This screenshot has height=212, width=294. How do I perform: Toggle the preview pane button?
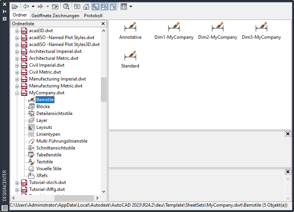point(104,7)
